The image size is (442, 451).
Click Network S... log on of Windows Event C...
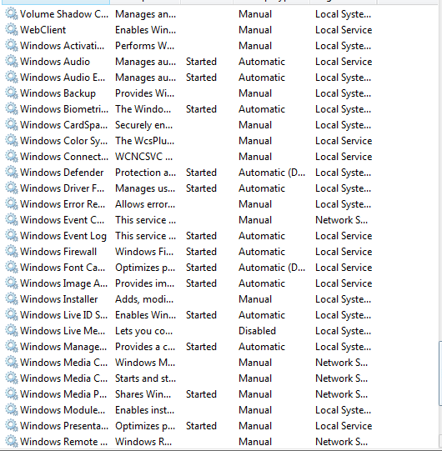click(342, 220)
